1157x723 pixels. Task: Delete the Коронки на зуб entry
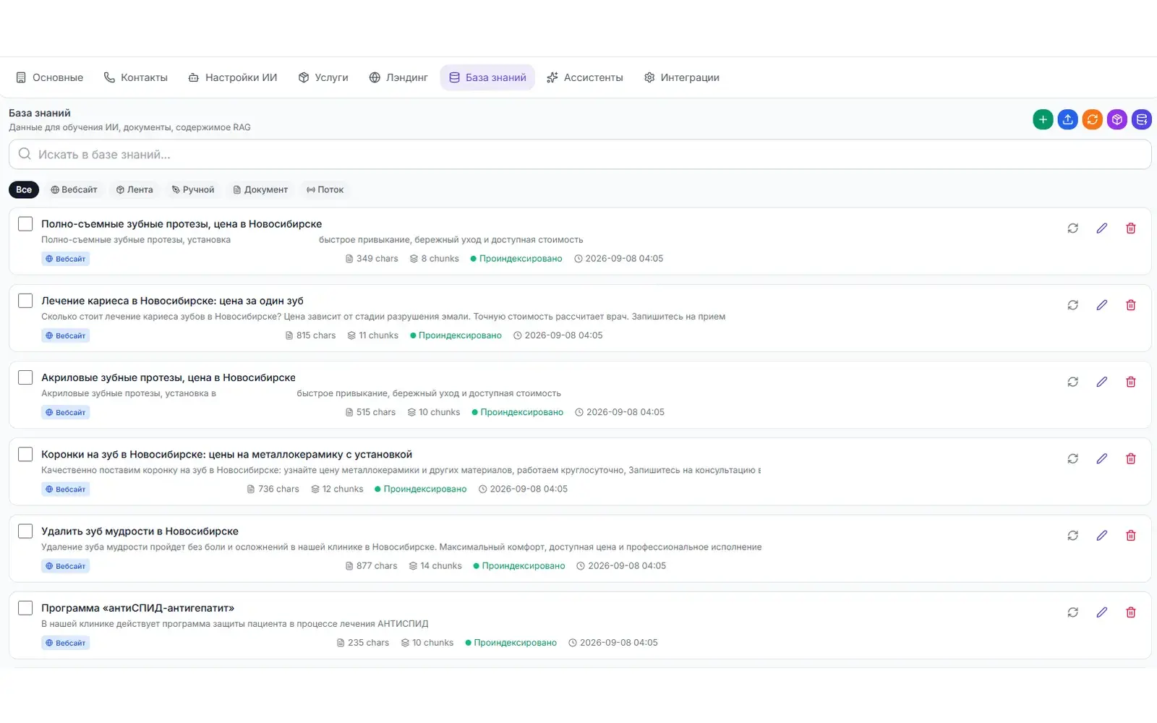click(1131, 458)
